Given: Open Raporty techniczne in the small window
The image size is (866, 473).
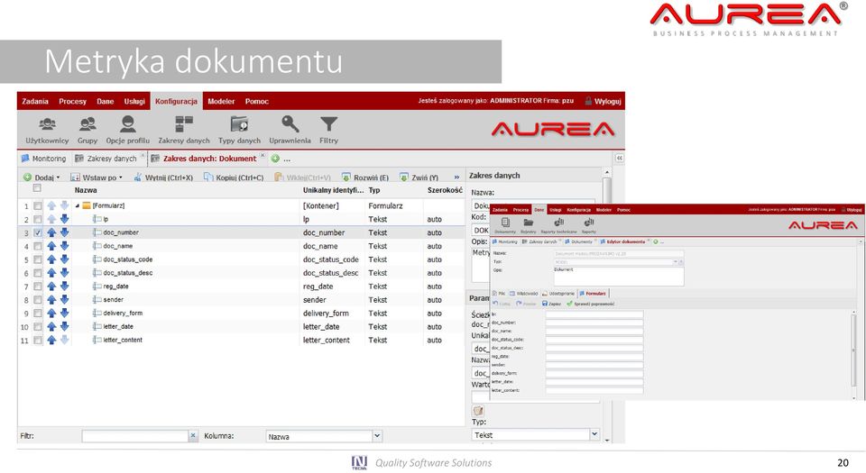Looking at the screenshot, I should click(x=558, y=225).
